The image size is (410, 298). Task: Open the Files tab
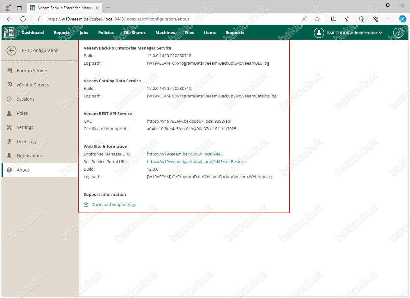click(x=190, y=32)
